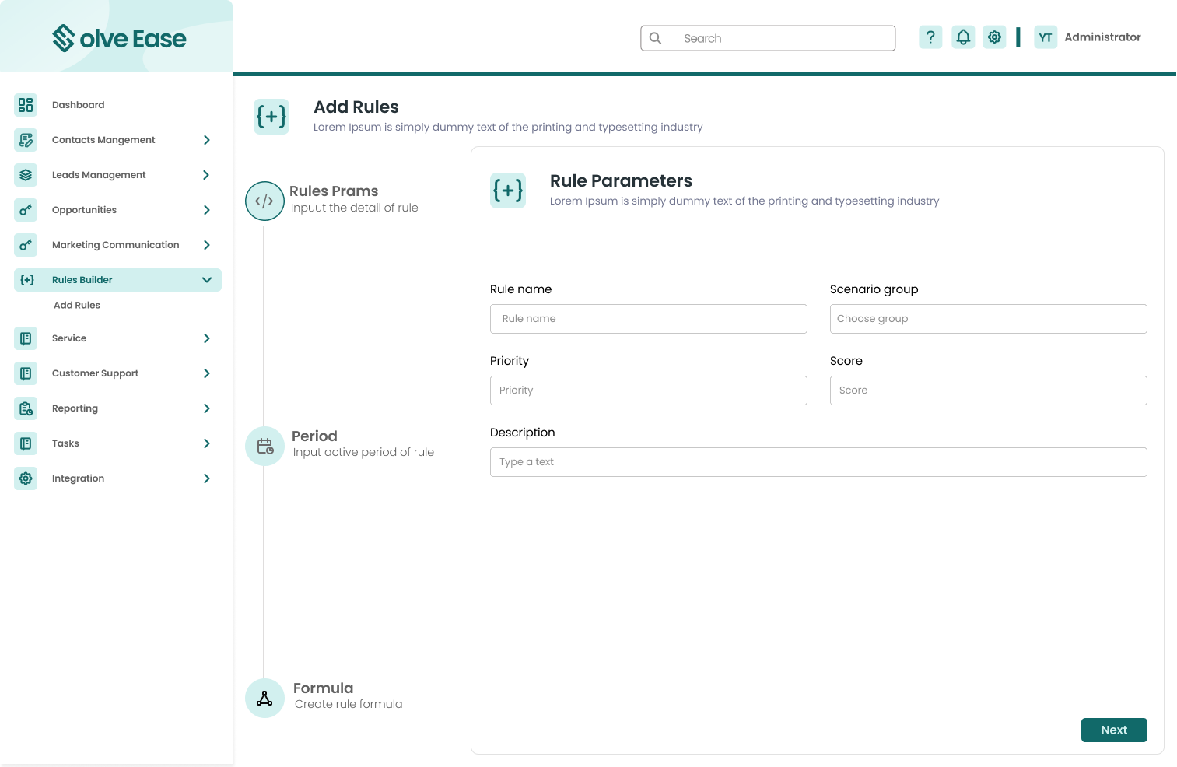Click the YT user avatar

(x=1046, y=37)
